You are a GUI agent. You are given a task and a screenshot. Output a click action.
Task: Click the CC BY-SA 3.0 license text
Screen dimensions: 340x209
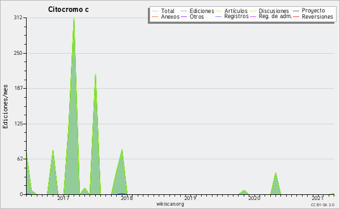click(322, 204)
